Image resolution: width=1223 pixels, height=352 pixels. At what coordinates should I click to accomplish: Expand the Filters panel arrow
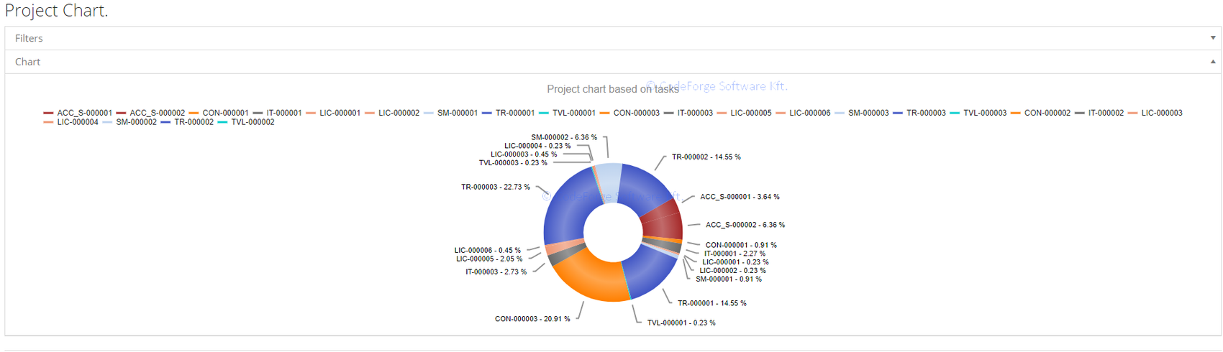pos(1212,38)
